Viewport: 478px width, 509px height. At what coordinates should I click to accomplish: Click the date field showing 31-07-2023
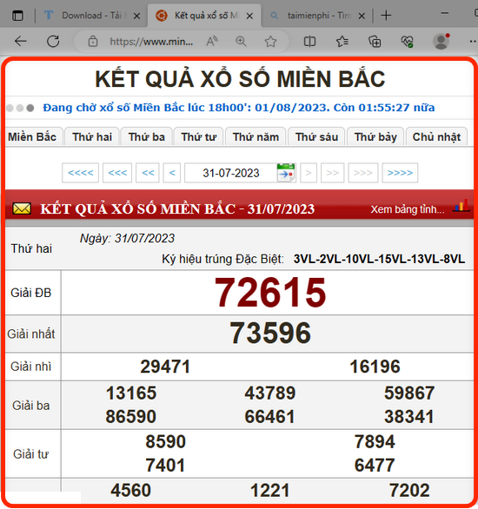(x=231, y=173)
